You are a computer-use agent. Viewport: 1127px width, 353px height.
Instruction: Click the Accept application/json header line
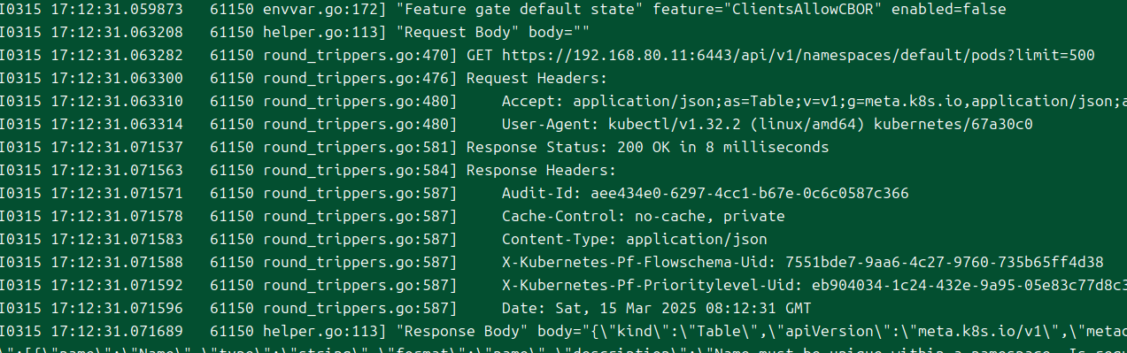(x=814, y=101)
